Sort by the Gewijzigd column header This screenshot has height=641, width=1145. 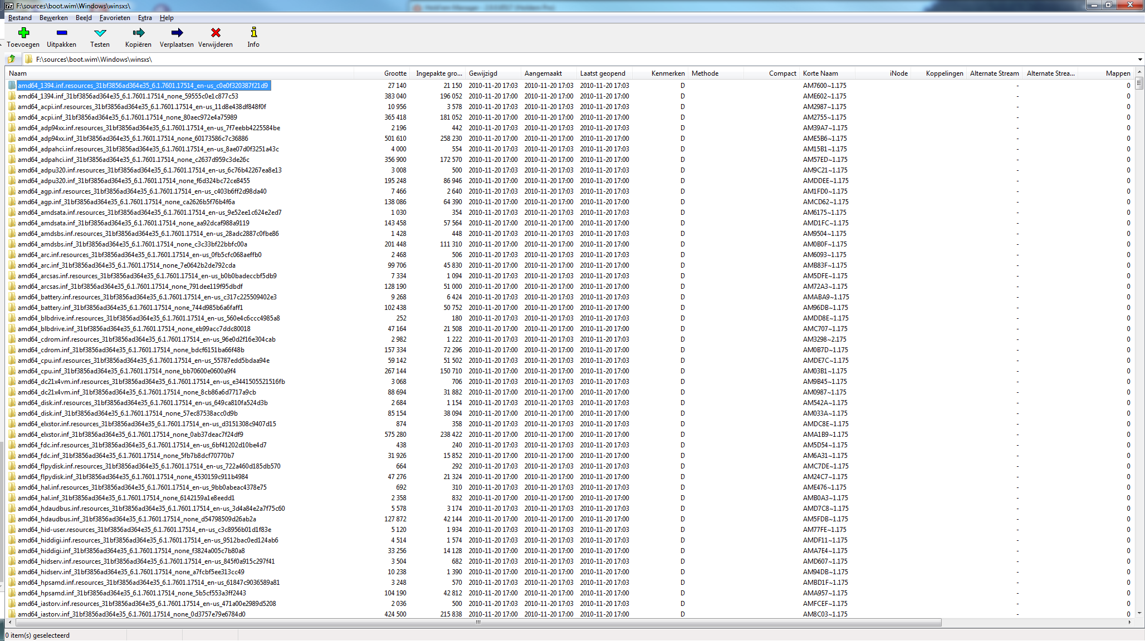[x=494, y=73]
